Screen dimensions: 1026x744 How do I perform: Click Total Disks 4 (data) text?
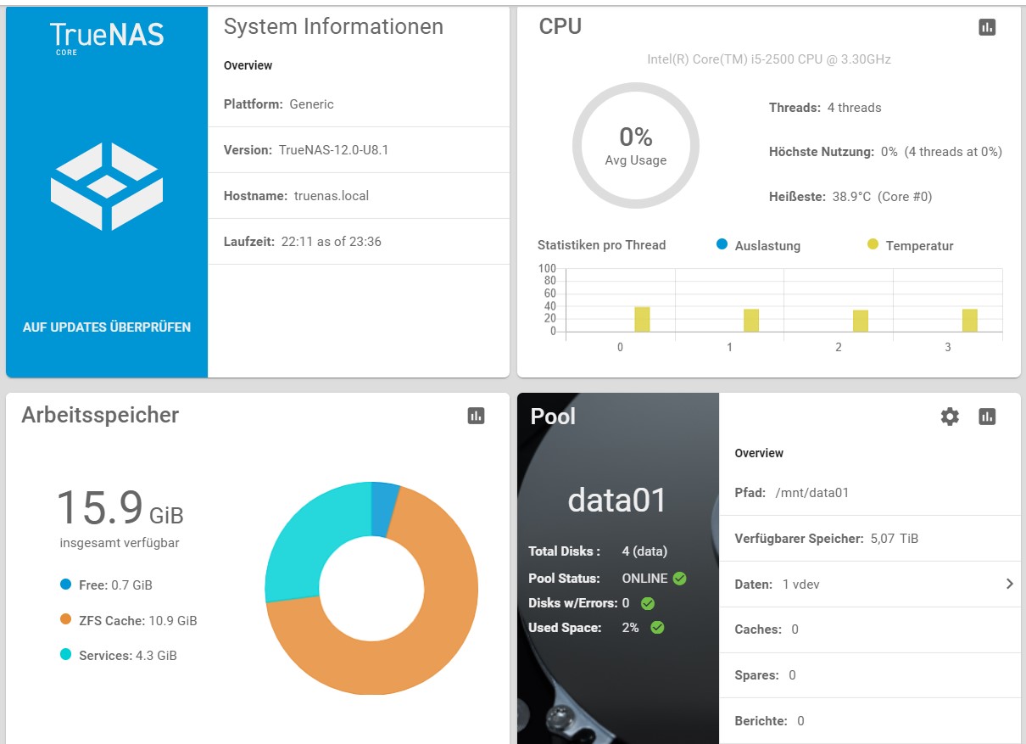pyautogui.click(x=598, y=551)
